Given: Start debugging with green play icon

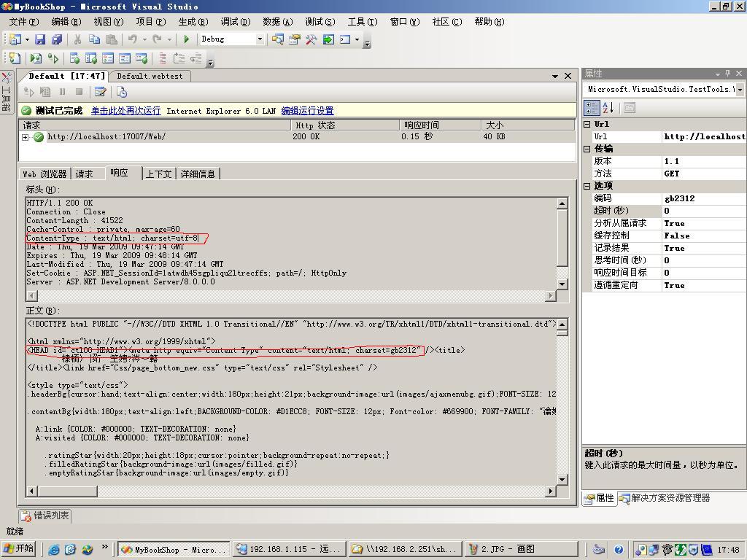Looking at the screenshot, I should [186, 39].
